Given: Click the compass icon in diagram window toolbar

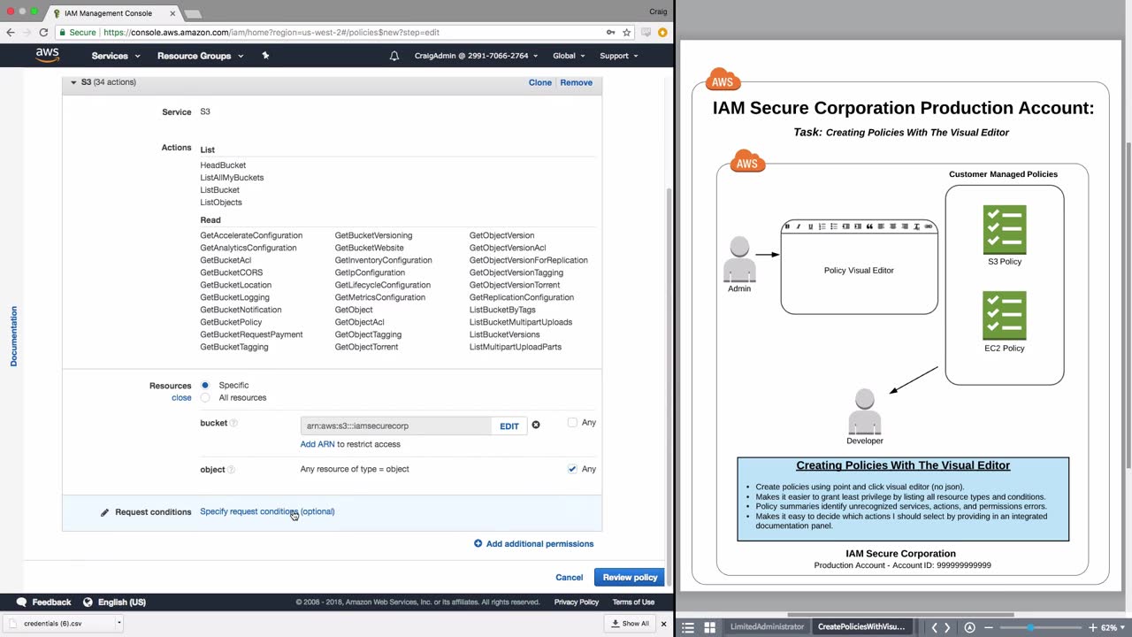Looking at the screenshot, I should [970, 627].
